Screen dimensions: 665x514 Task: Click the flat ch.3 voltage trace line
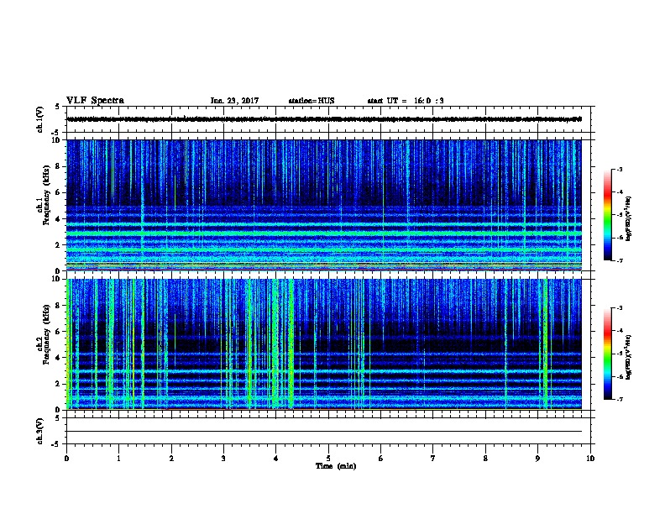pyautogui.click(x=324, y=432)
